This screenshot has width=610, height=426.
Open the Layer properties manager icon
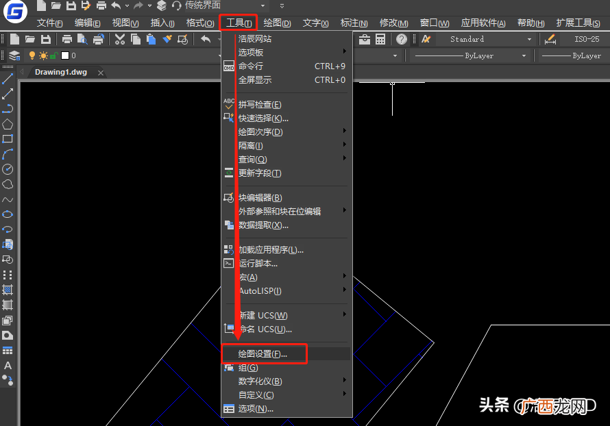(x=14, y=55)
